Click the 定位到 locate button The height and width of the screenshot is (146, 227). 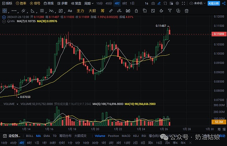12,136
